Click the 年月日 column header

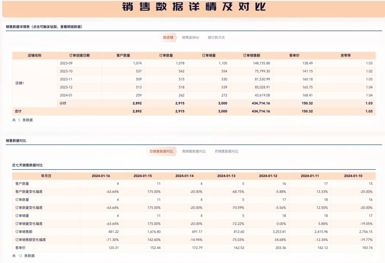pyautogui.click(x=46, y=176)
